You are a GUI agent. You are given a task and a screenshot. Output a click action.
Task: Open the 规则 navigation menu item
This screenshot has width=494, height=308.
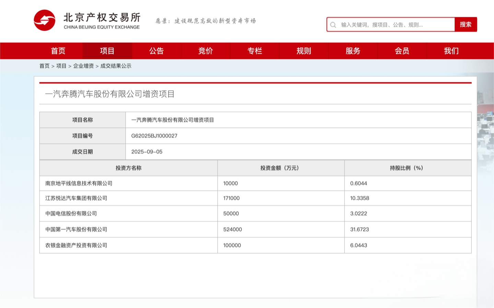304,51
